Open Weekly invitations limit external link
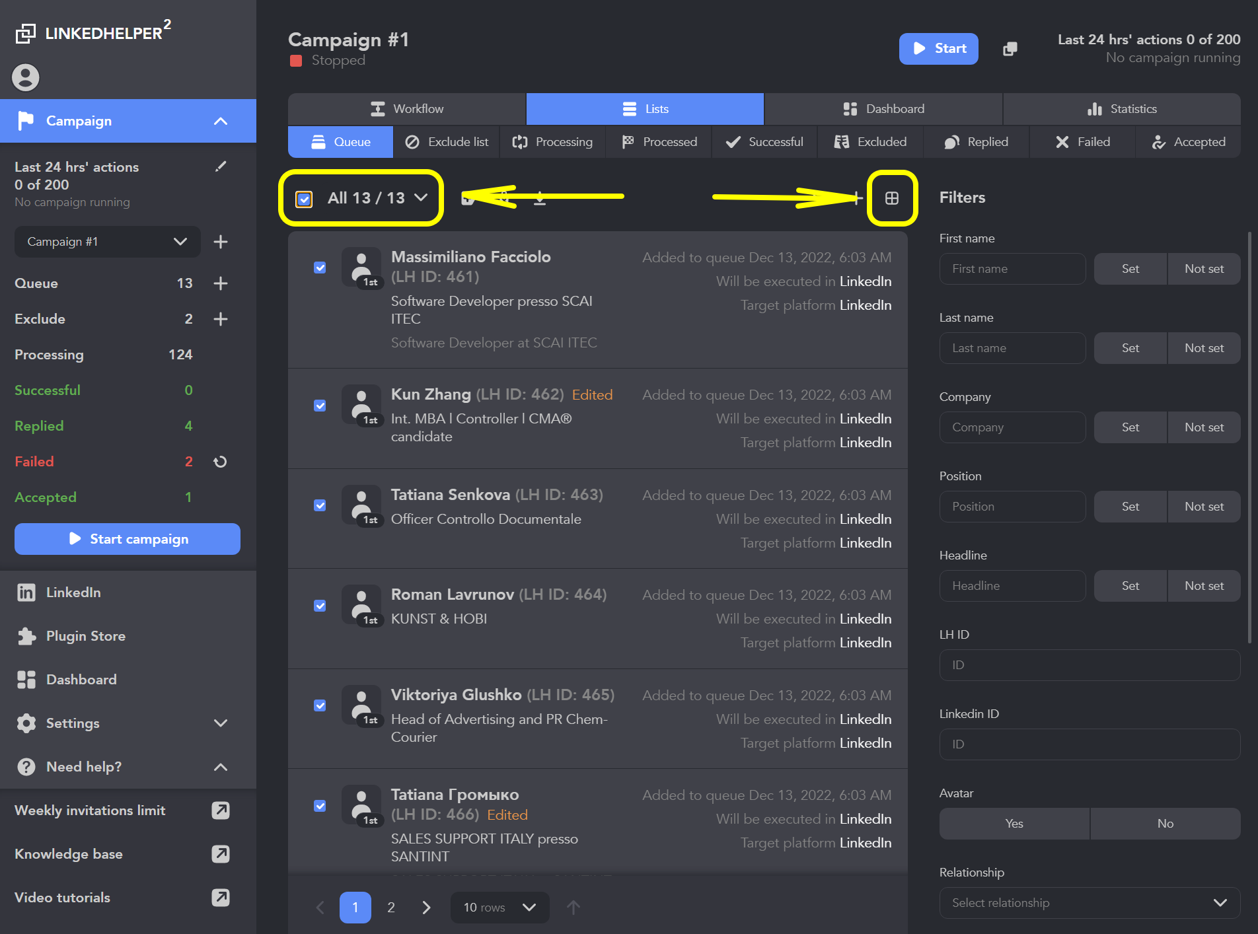This screenshot has width=1258, height=934. (221, 810)
